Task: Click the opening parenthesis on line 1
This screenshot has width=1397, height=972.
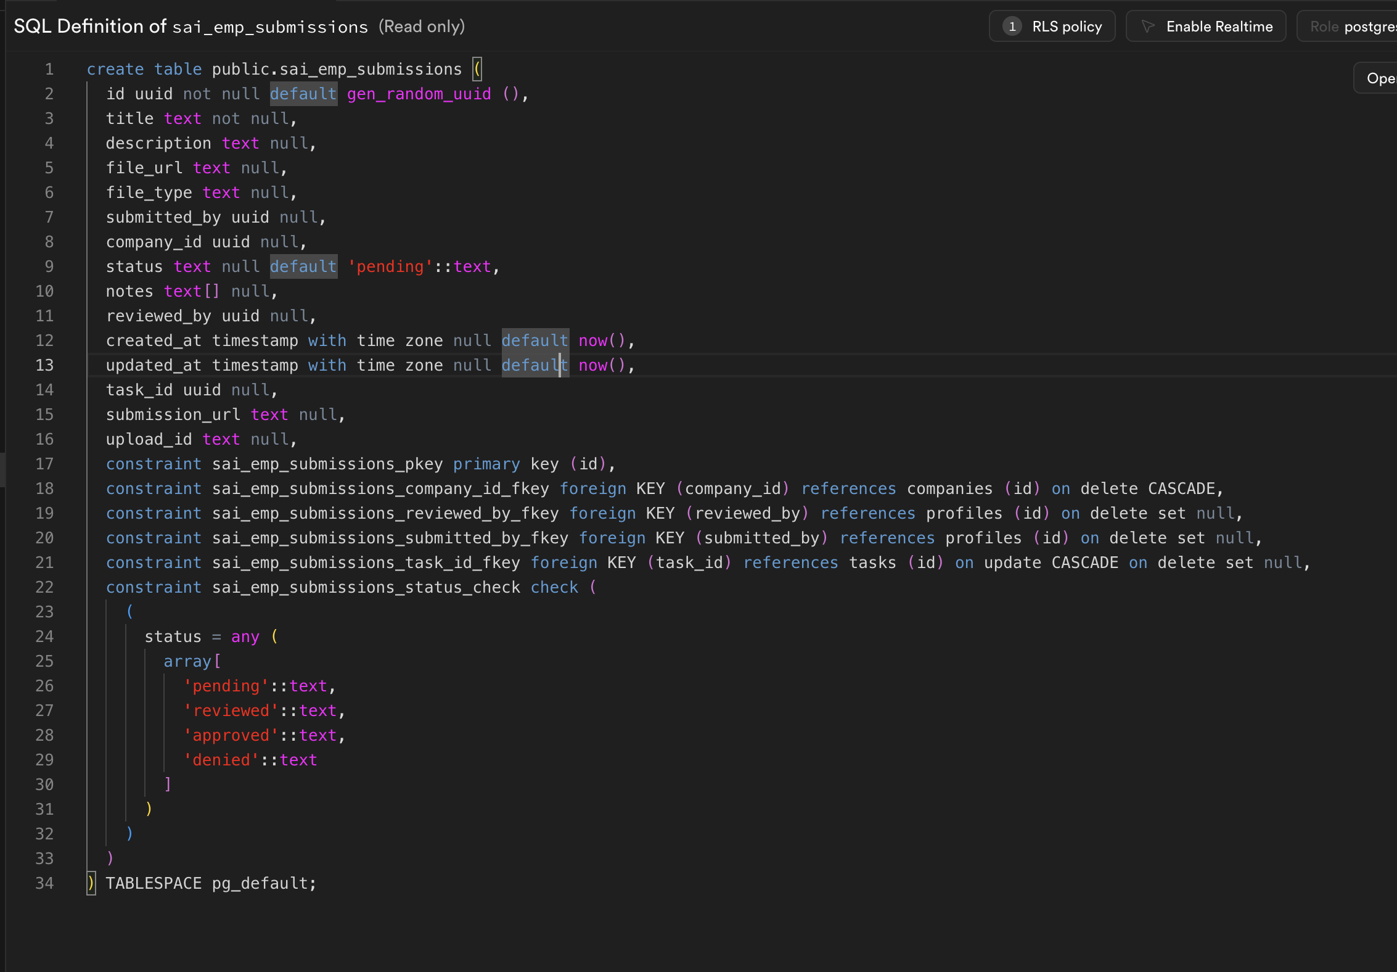Action: (477, 69)
